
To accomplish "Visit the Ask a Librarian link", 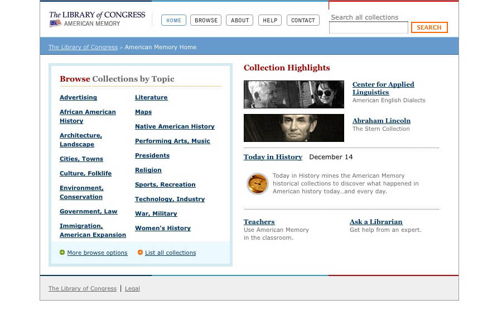I will (376, 222).
